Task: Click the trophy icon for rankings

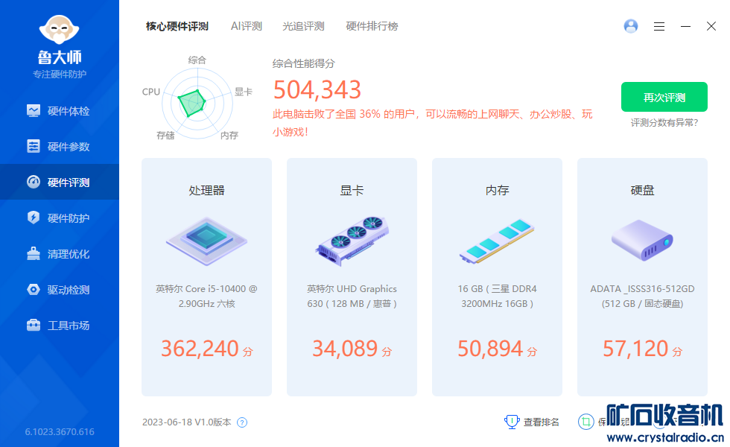Action: pos(512,422)
